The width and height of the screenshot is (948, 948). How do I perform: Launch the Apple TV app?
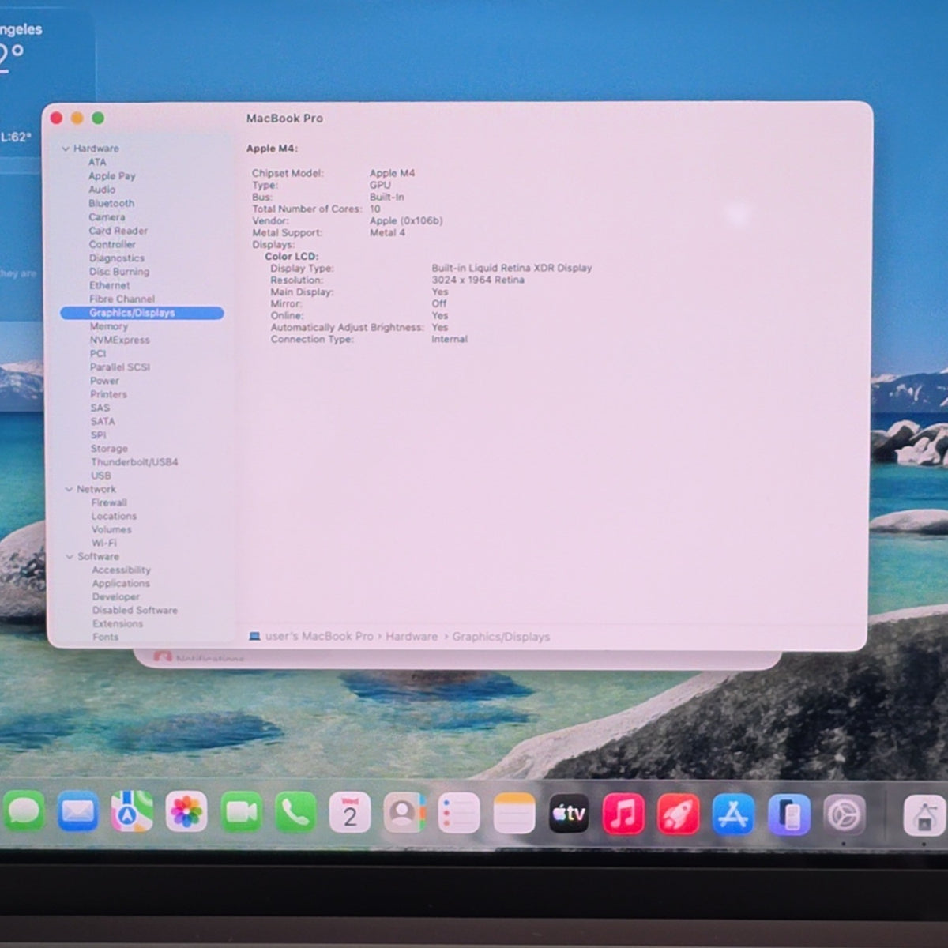[569, 814]
